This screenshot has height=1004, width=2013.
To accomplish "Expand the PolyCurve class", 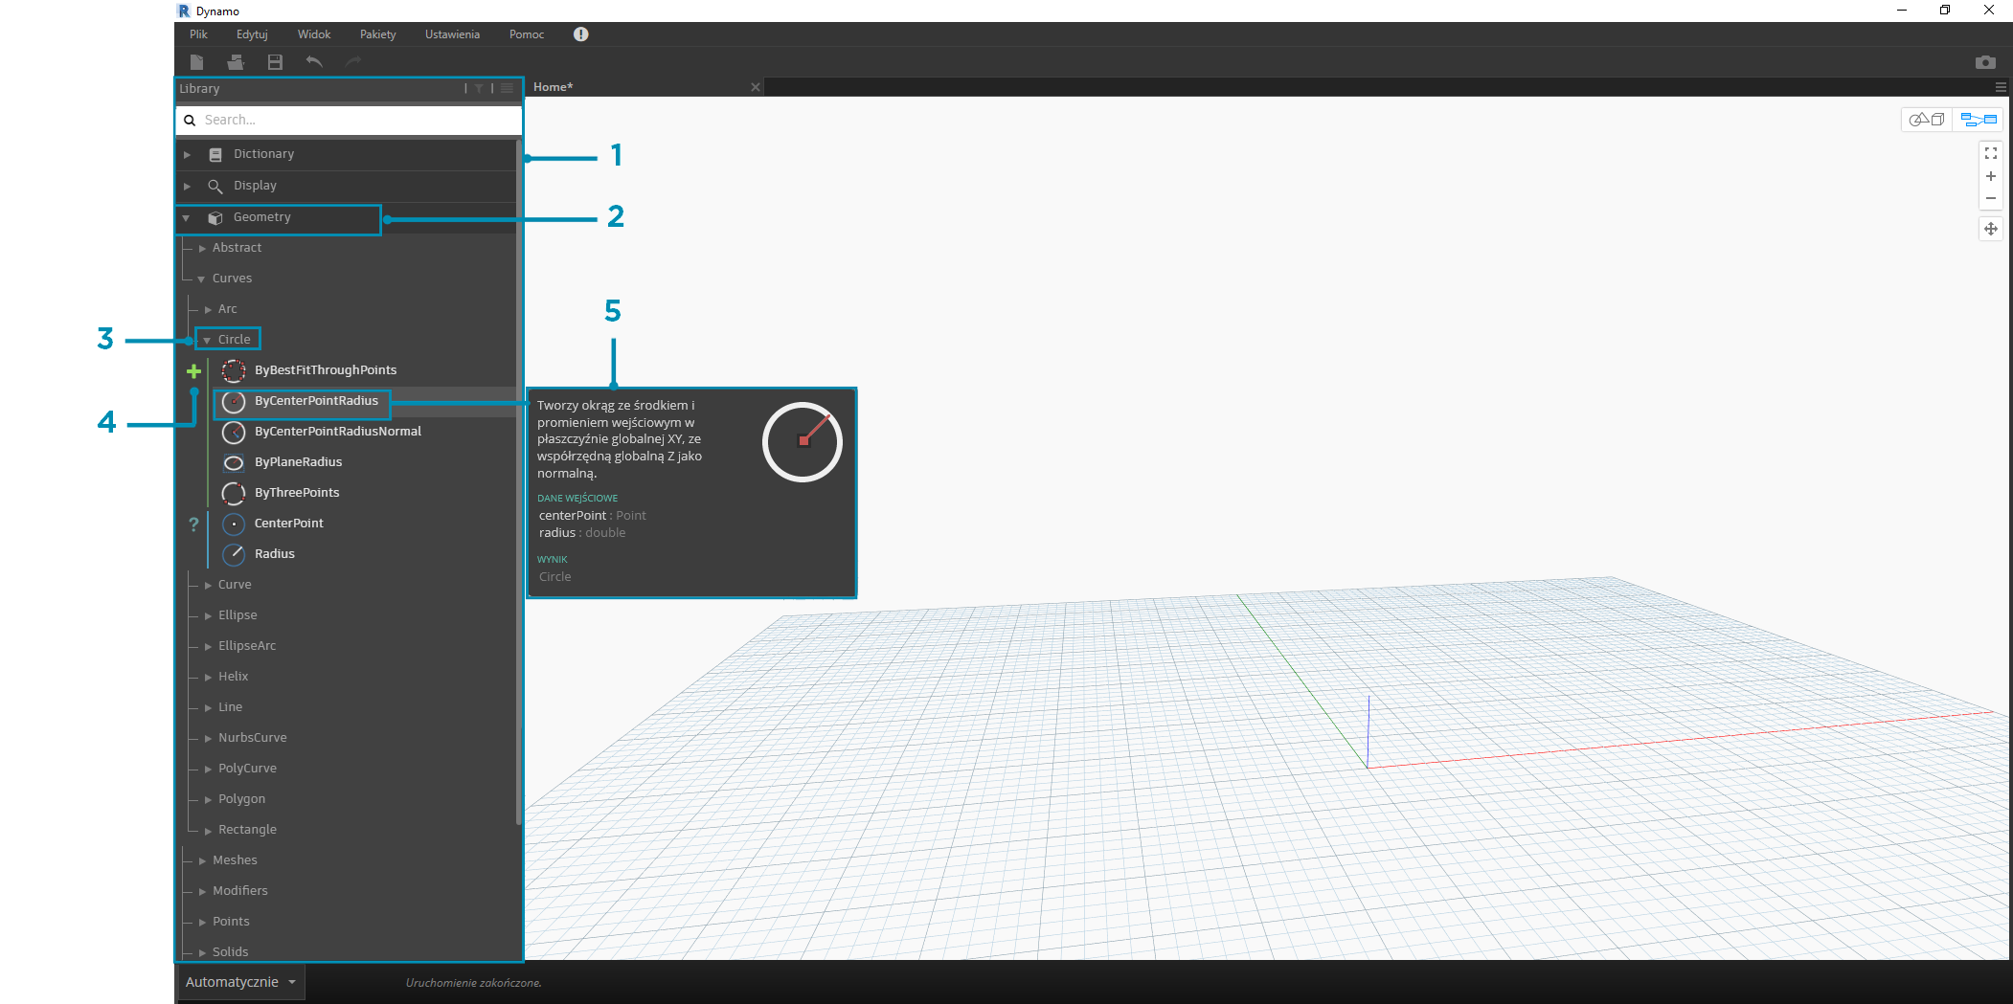I will (208, 770).
